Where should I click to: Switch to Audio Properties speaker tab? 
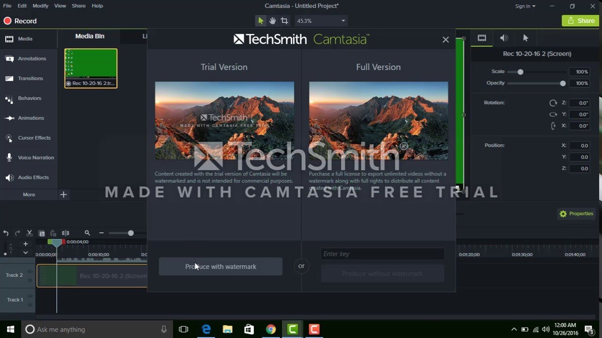click(504, 38)
